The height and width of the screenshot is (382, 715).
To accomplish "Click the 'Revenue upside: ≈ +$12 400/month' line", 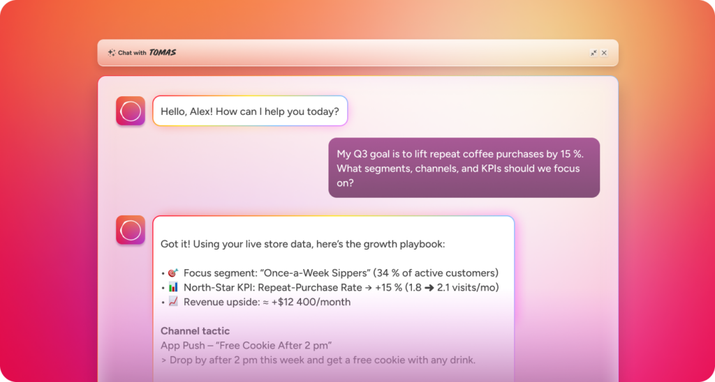I will [x=256, y=302].
